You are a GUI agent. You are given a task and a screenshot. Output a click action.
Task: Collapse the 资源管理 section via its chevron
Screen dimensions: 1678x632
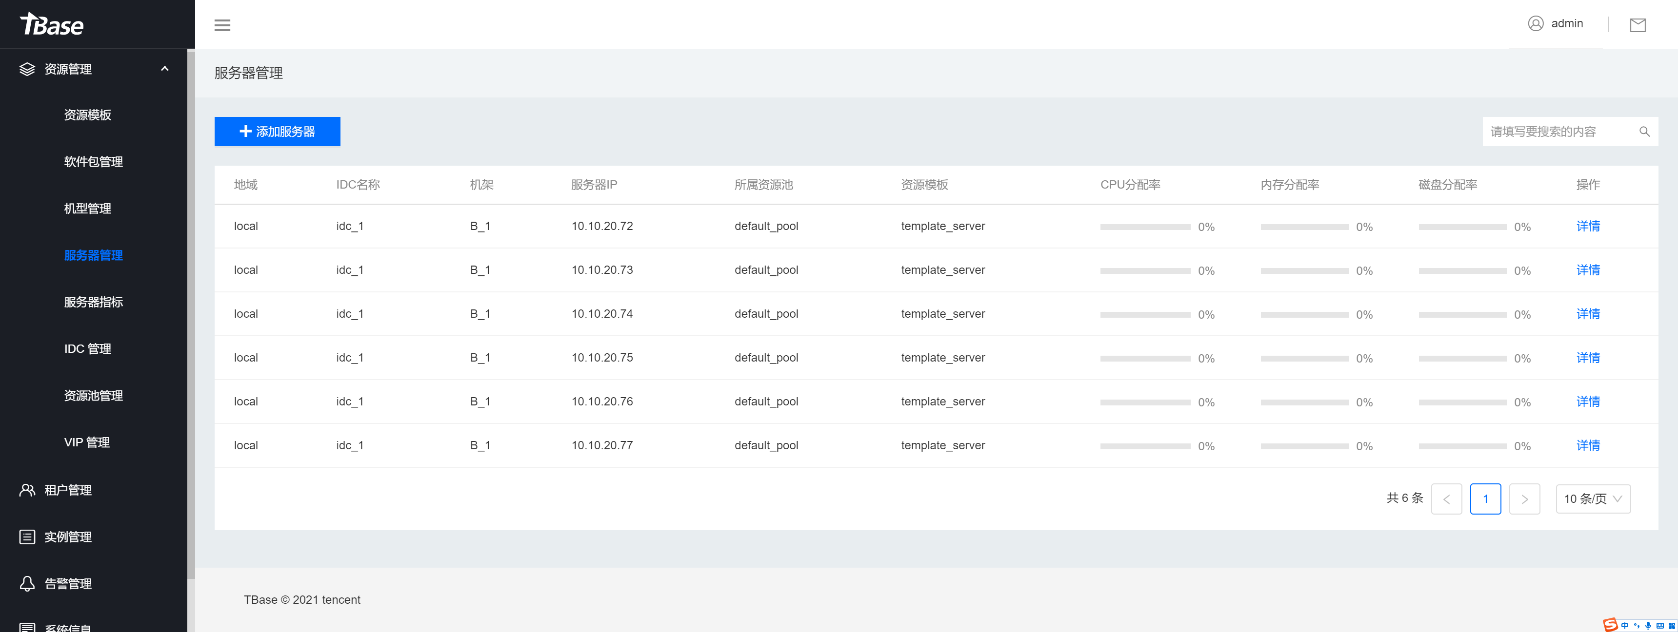pos(164,69)
